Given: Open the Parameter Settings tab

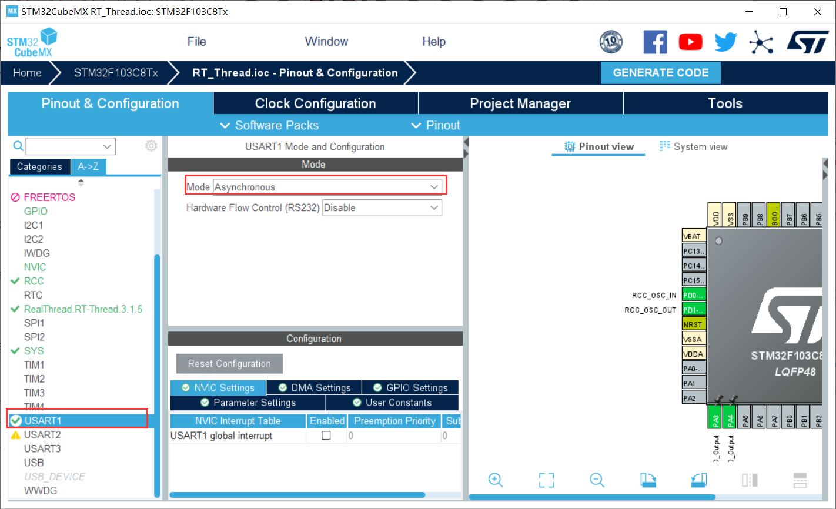Looking at the screenshot, I should point(248,403).
